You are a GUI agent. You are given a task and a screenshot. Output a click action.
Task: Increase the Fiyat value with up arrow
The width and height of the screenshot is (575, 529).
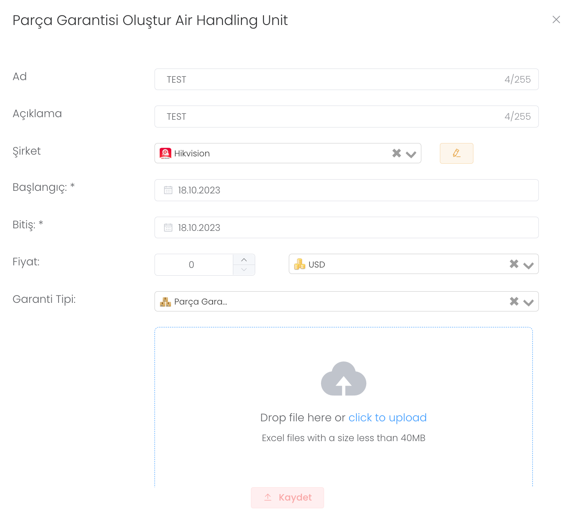244,260
